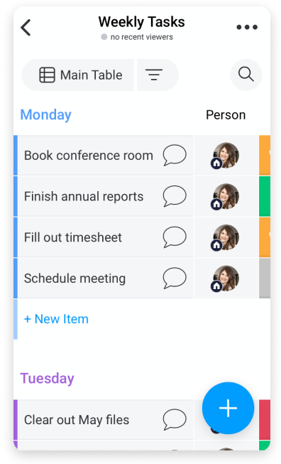The height and width of the screenshot is (464, 281).
Task: Select the person avatar for Finish annual reports
Action: [225, 196]
